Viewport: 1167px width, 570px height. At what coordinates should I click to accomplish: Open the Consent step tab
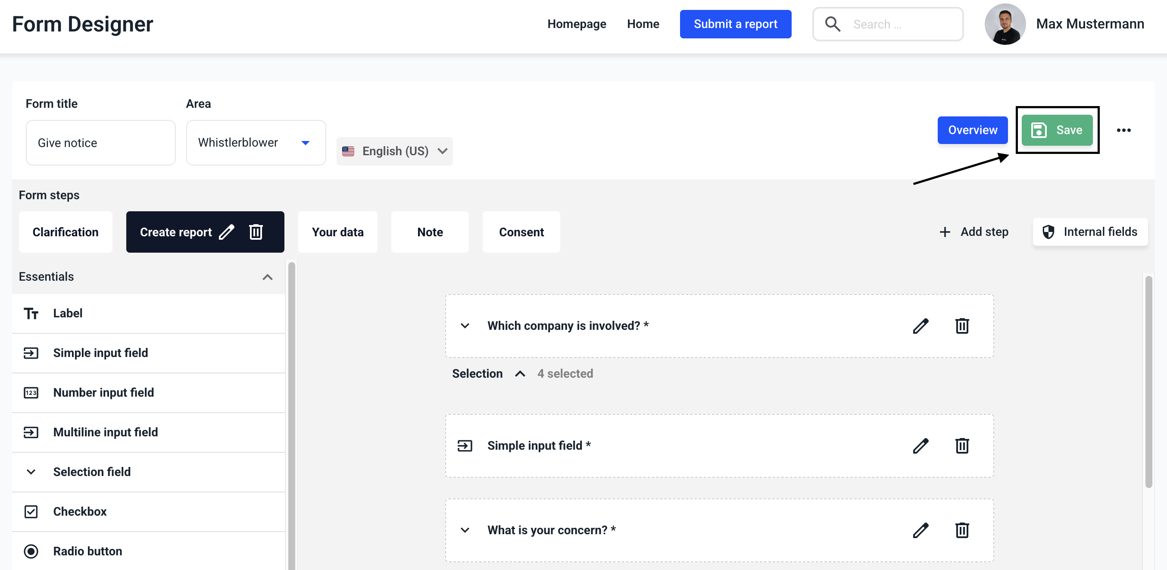click(521, 232)
